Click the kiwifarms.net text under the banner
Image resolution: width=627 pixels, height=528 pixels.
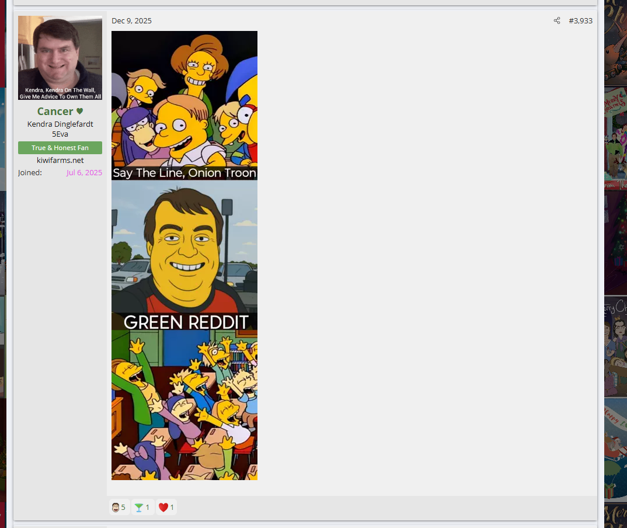pyautogui.click(x=60, y=160)
